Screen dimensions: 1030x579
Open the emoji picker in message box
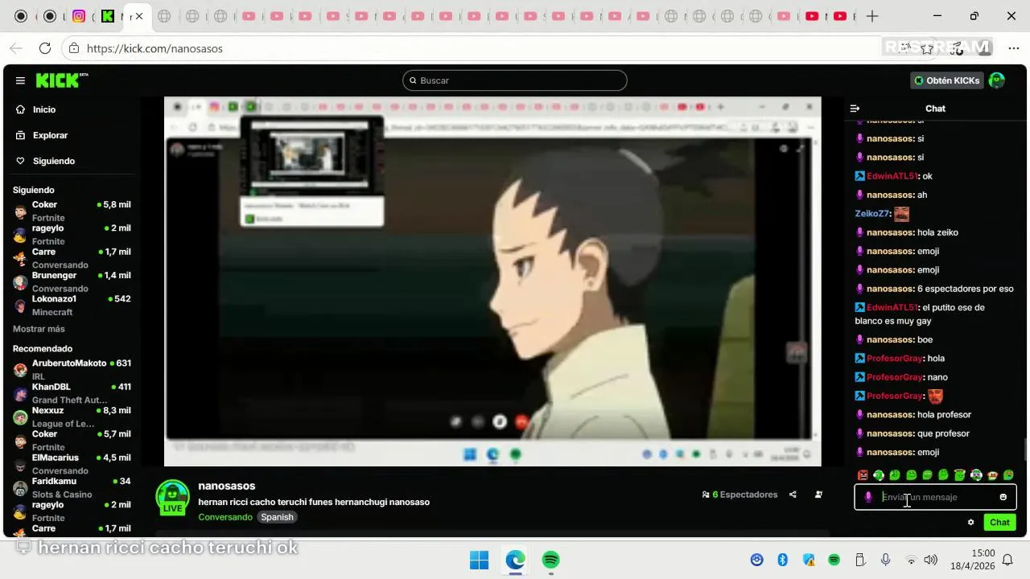[x=1003, y=497]
